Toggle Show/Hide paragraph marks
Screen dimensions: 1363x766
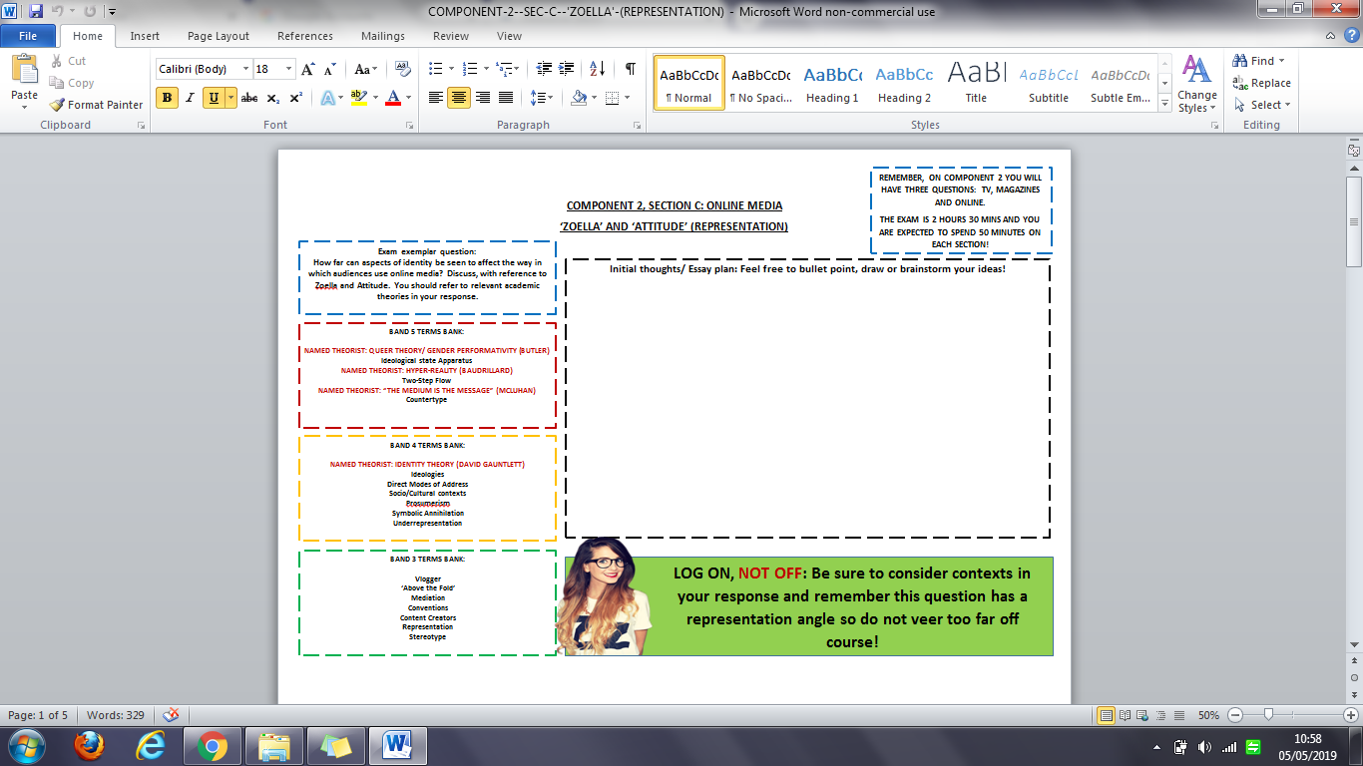pyautogui.click(x=628, y=69)
